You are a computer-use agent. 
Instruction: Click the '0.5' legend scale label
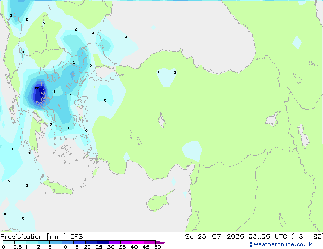(18, 247)
